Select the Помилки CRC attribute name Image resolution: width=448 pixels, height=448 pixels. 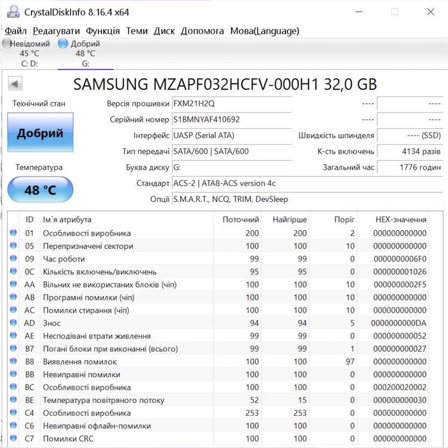[68, 439]
